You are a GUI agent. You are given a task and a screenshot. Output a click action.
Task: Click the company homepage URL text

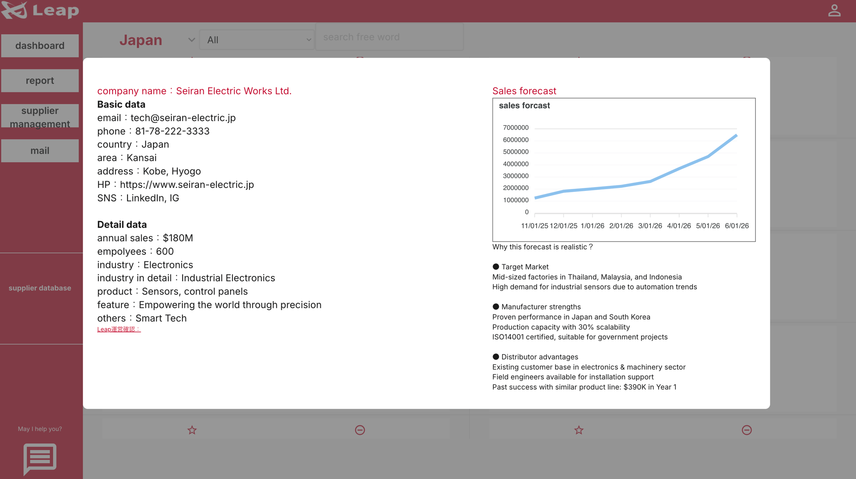click(x=187, y=184)
